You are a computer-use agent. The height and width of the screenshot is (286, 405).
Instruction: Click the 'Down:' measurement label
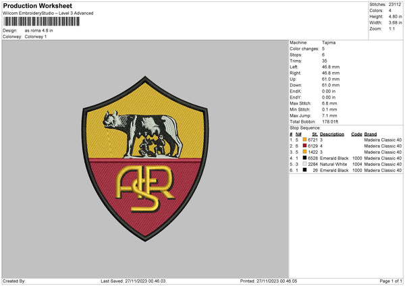coord(296,85)
